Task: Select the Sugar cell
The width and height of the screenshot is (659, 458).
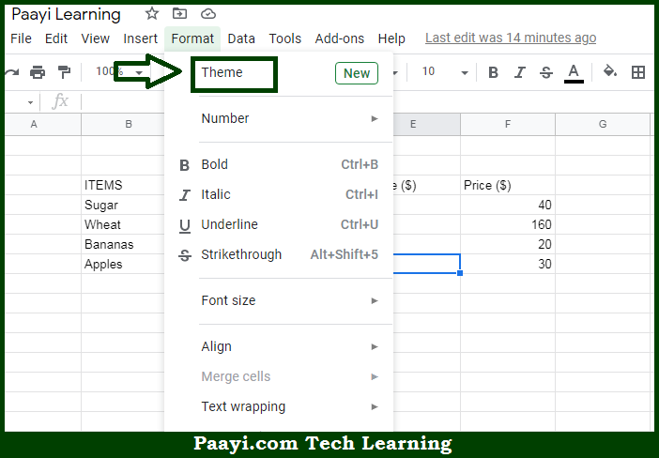Action: tap(123, 205)
